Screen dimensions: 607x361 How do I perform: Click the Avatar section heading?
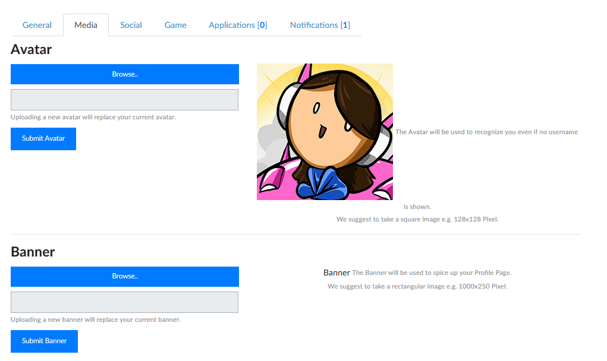pos(31,49)
